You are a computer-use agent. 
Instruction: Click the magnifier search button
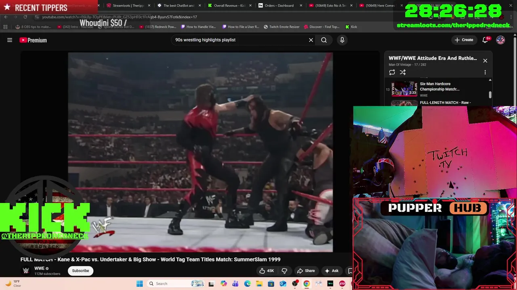pyautogui.click(x=324, y=40)
